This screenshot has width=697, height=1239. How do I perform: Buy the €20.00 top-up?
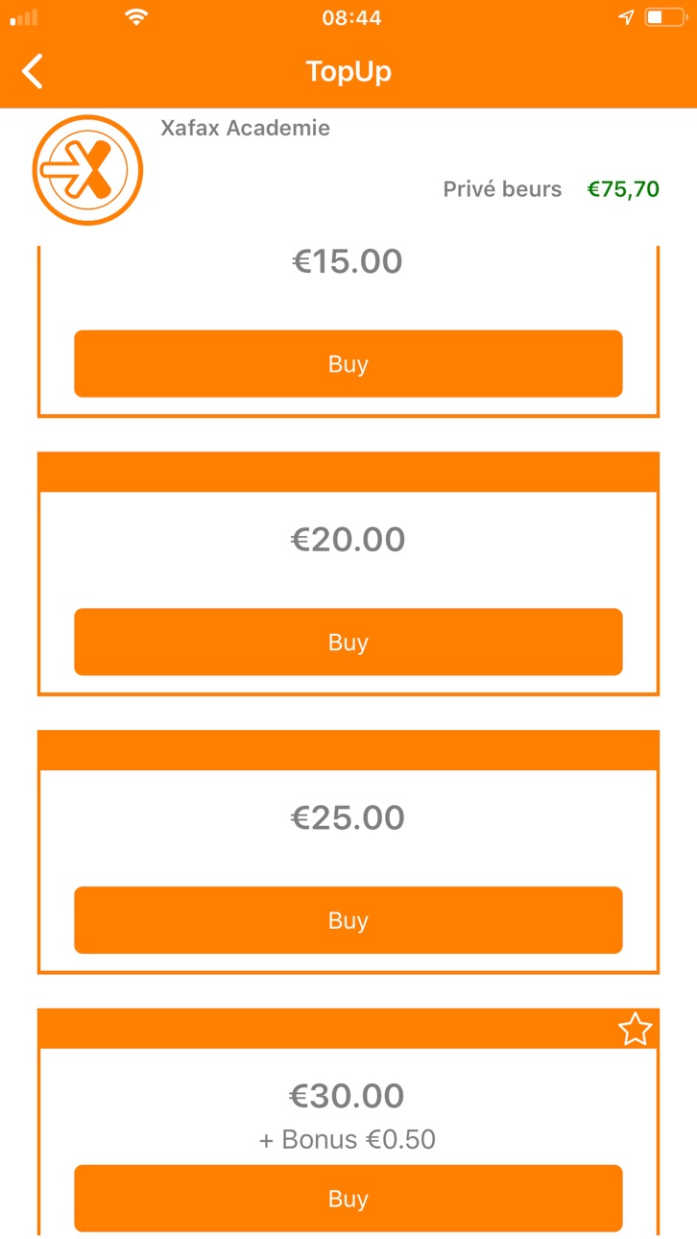coord(348,642)
